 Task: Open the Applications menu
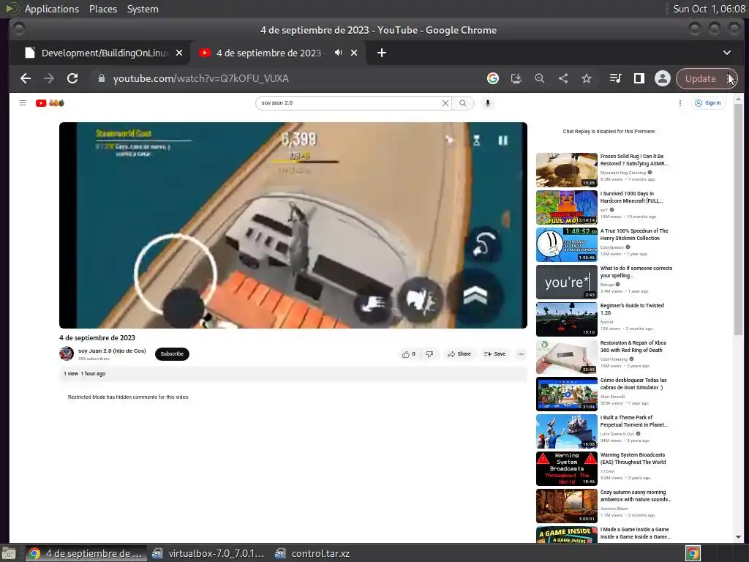(x=52, y=9)
